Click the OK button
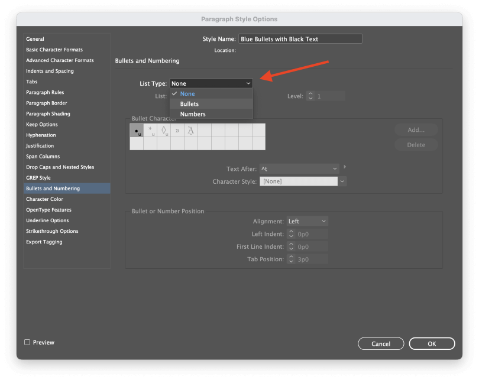Image resolution: width=479 pixels, height=380 pixels. point(432,343)
